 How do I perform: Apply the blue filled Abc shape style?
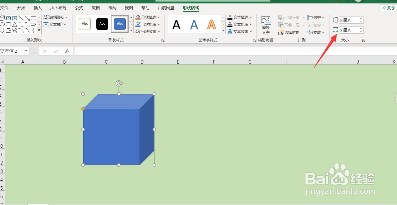(x=120, y=24)
